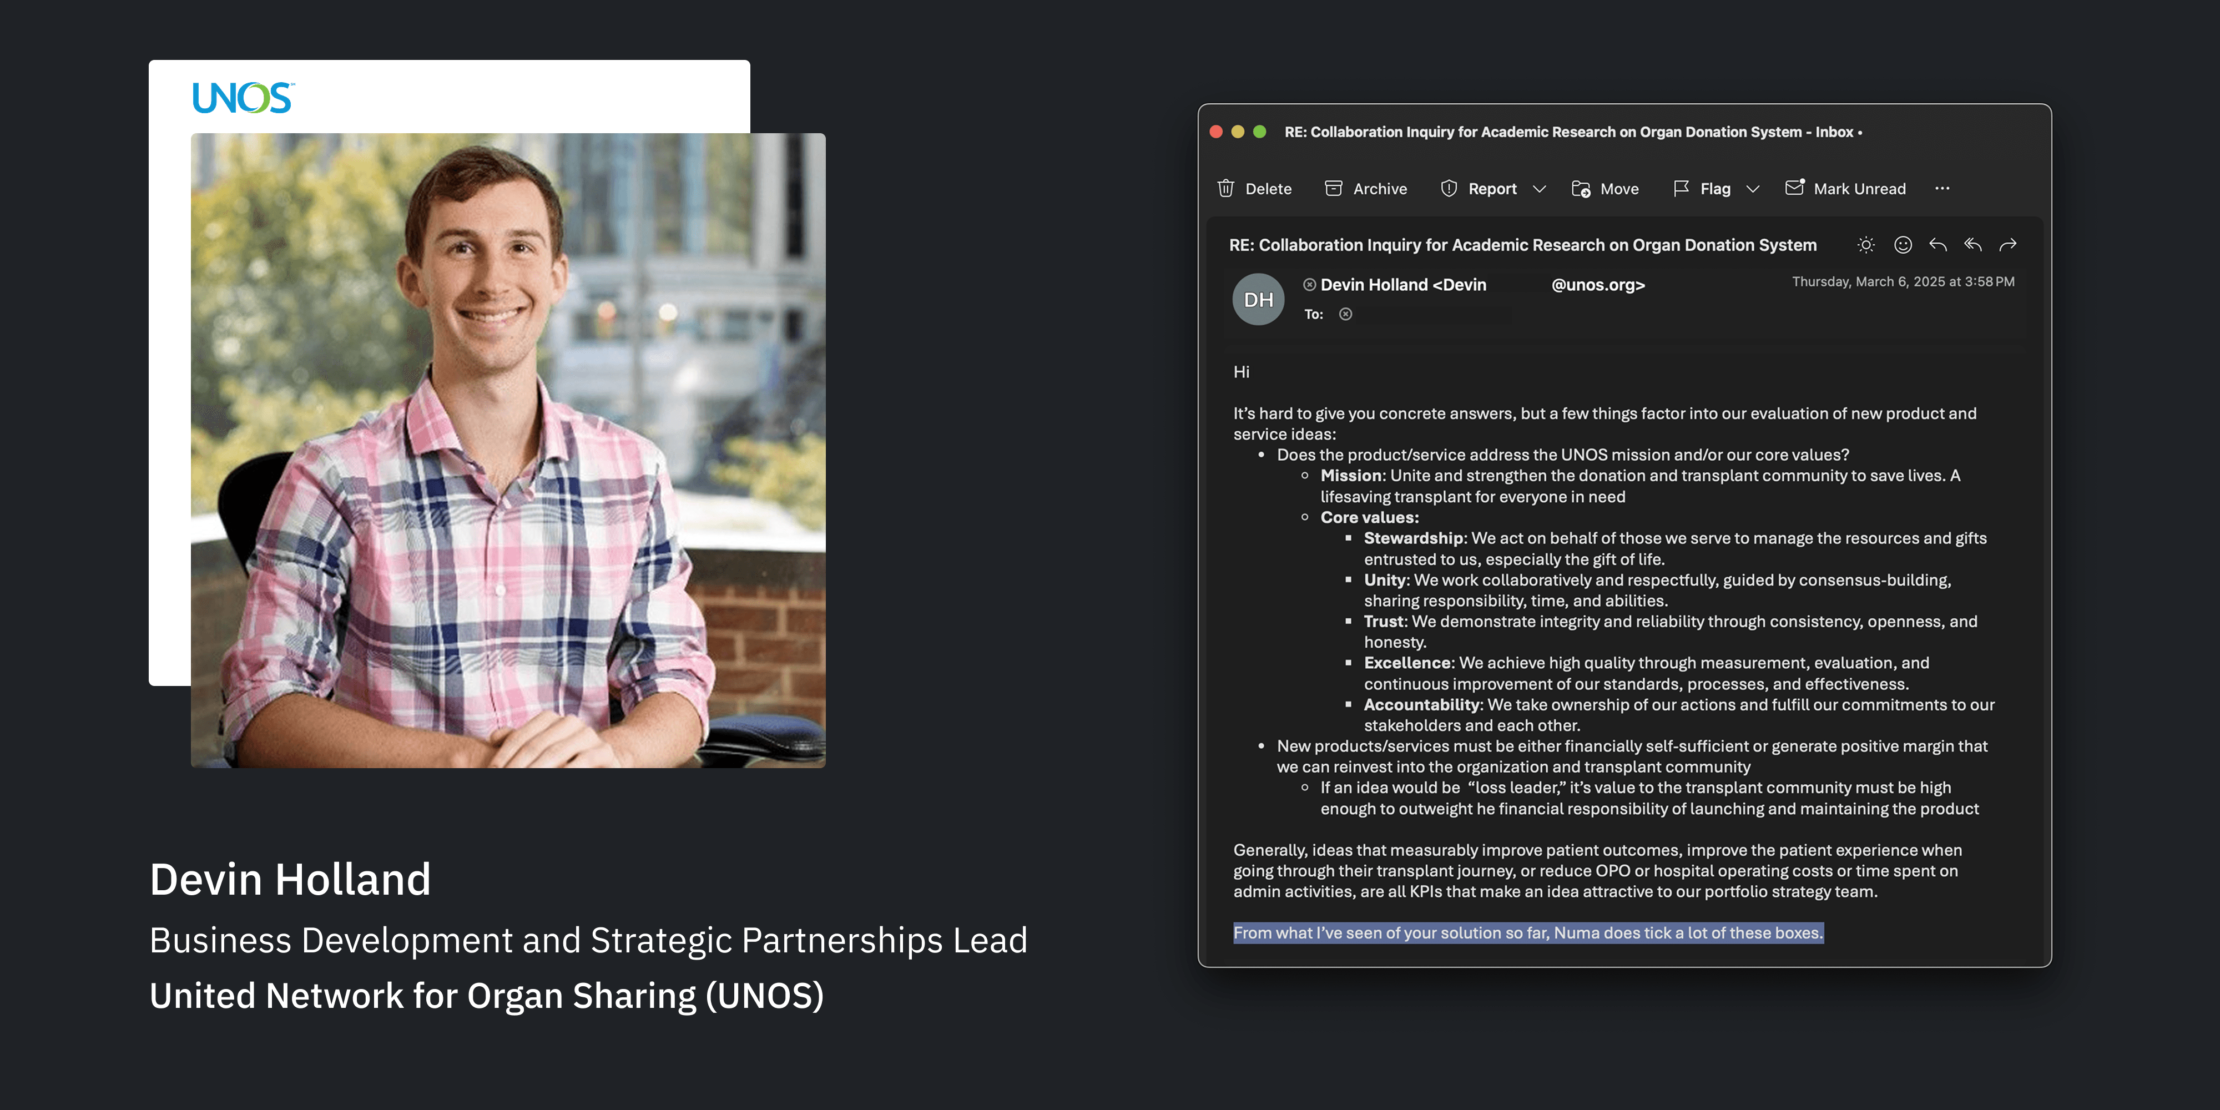Reply to sender with single arrow
The image size is (2220, 1110).
1938,246
